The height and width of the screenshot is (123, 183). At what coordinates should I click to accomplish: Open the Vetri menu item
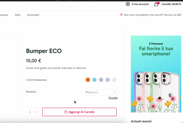pos(17,15)
